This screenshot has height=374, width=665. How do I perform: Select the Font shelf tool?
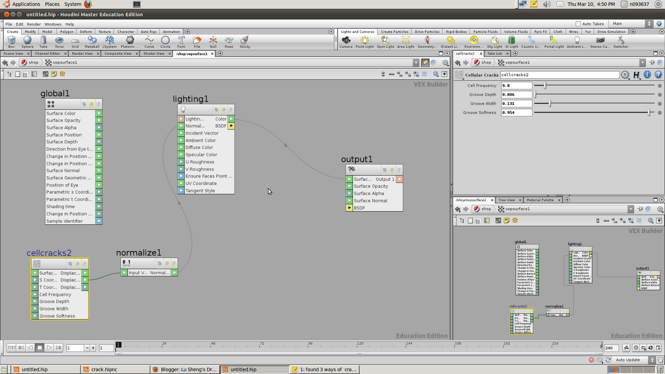(181, 42)
